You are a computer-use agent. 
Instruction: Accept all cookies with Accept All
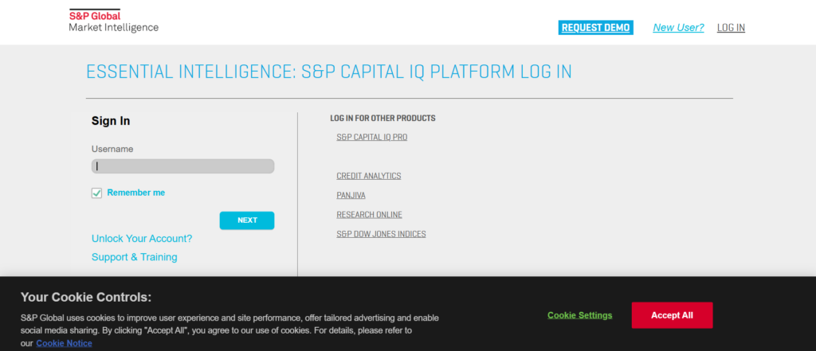(672, 315)
